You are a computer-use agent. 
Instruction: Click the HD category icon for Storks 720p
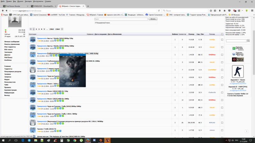33,40
